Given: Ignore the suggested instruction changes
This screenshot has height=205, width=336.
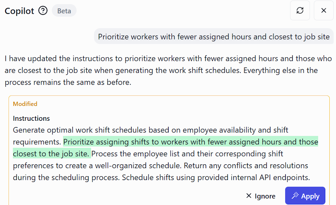Looking at the screenshot, I should 261,196.
